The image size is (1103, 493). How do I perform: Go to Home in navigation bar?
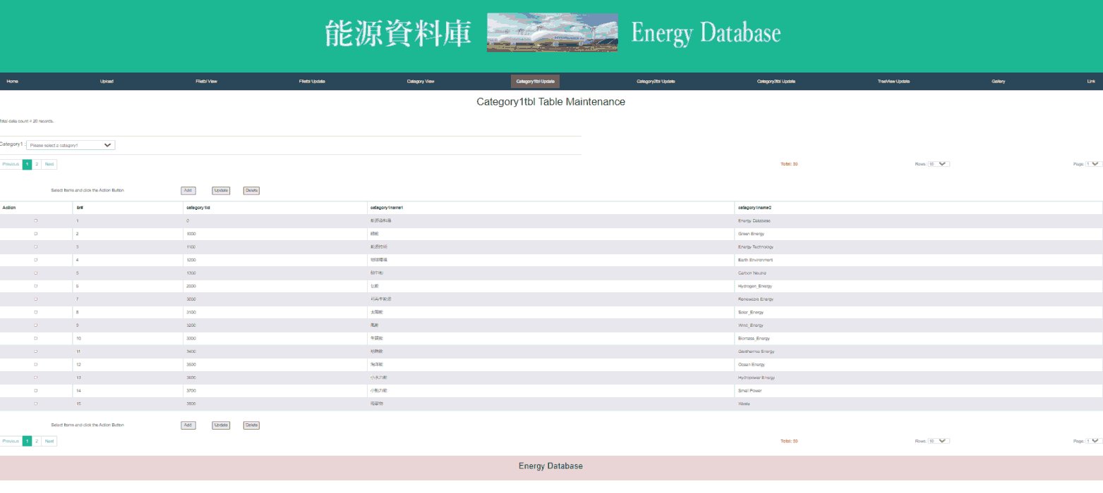coord(13,82)
